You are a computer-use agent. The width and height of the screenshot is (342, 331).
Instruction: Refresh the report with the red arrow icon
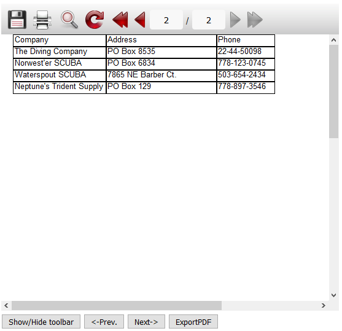point(95,20)
